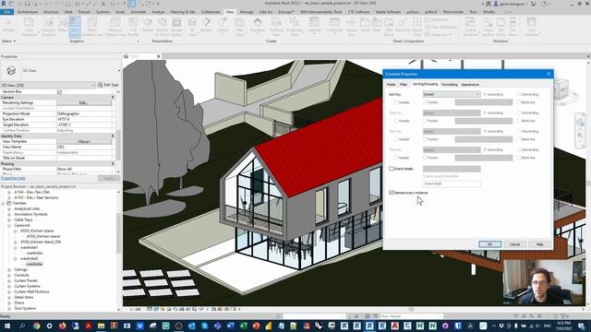Click Cancel in Schedule Properties
Image resolution: width=591 pixels, height=332 pixels.
click(514, 244)
